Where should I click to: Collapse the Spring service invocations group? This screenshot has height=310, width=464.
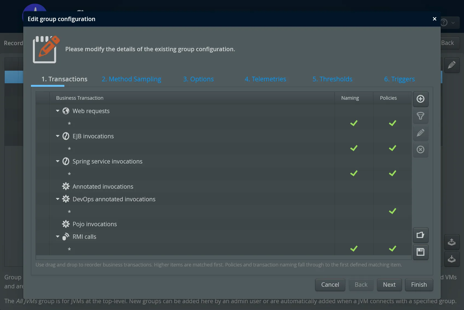(x=58, y=161)
